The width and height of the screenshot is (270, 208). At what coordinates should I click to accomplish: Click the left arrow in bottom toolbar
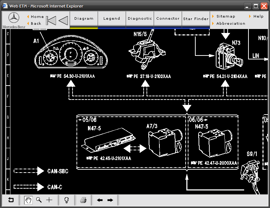pyautogui.click(x=100, y=200)
